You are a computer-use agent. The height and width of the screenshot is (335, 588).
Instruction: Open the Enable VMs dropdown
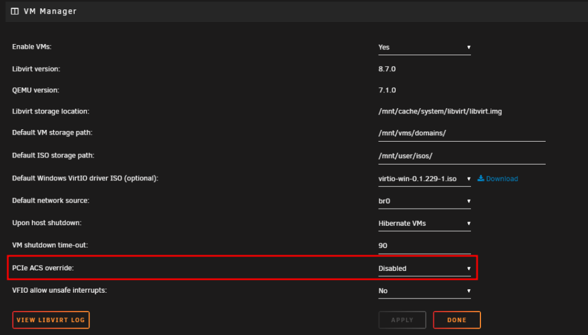[424, 48]
